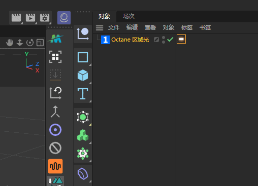Screen dimensions: 258x186
Task: Click the blue number 1 light object icon
Action: coord(105,40)
